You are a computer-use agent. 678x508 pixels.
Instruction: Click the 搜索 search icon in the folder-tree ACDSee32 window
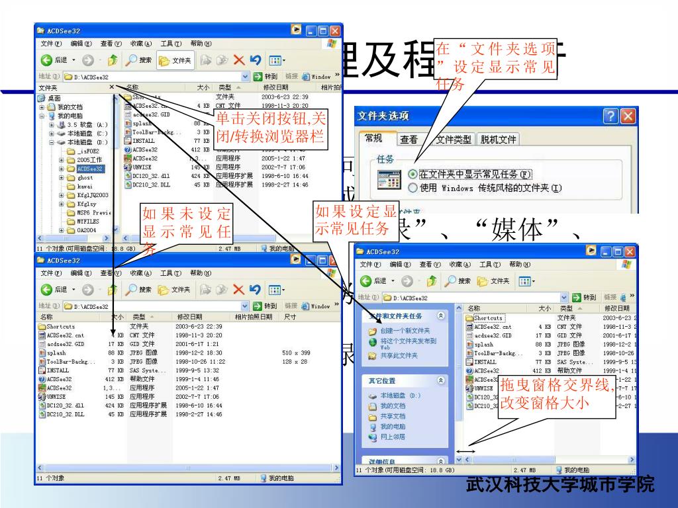click(131, 60)
